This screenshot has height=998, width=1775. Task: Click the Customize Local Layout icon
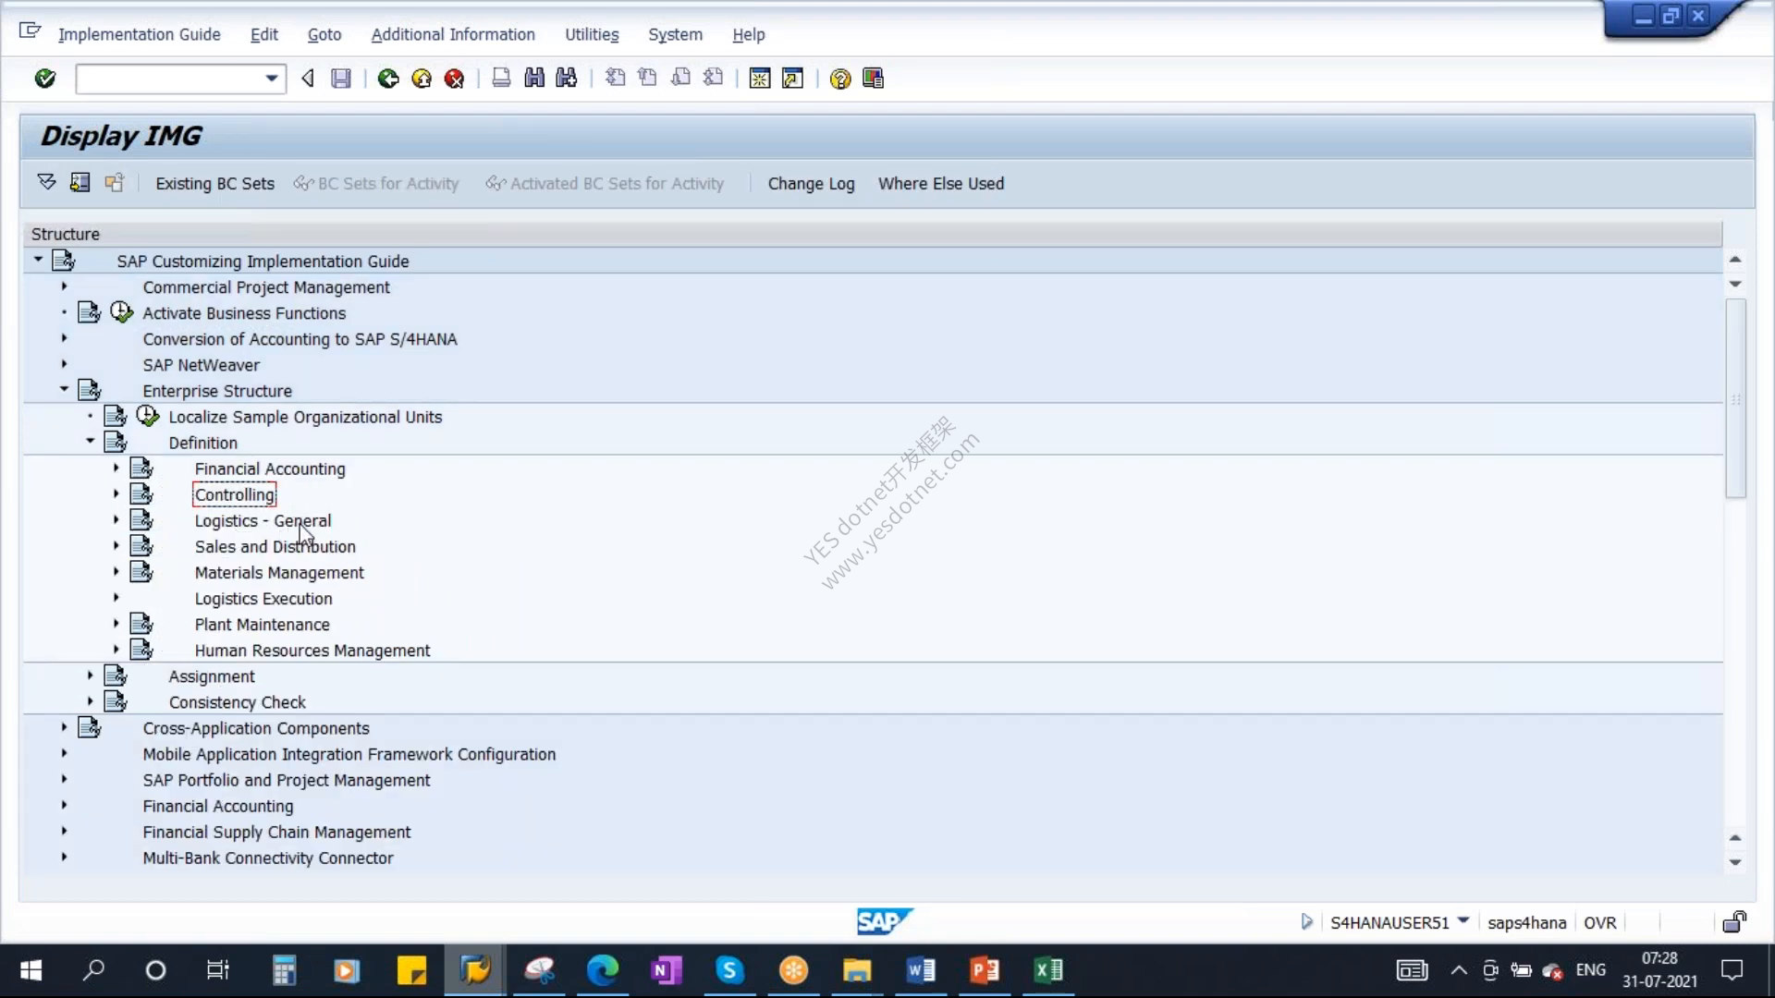pyautogui.click(x=873, y=79)
